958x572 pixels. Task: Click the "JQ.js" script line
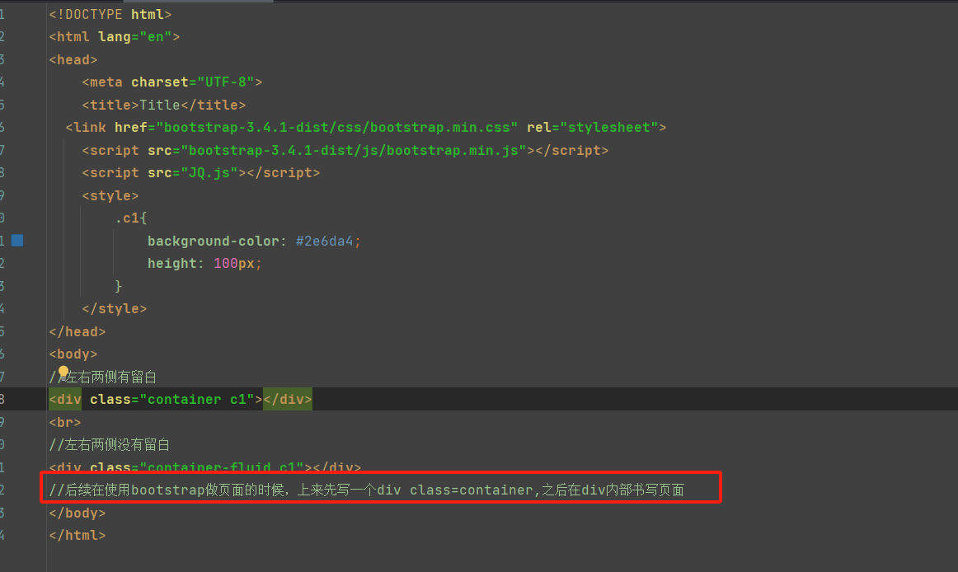pos(201,173)
